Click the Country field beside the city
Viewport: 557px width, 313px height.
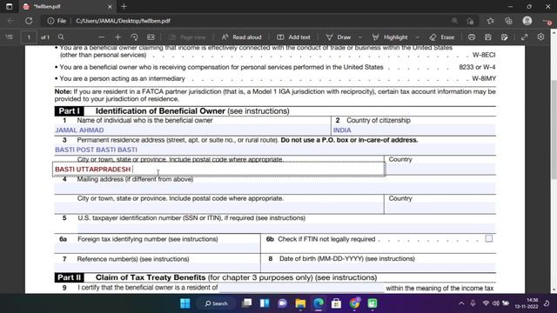(x=440, y=169)
